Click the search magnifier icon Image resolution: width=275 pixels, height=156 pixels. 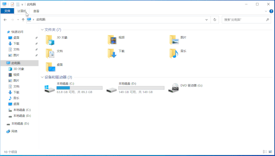(267, 20)
